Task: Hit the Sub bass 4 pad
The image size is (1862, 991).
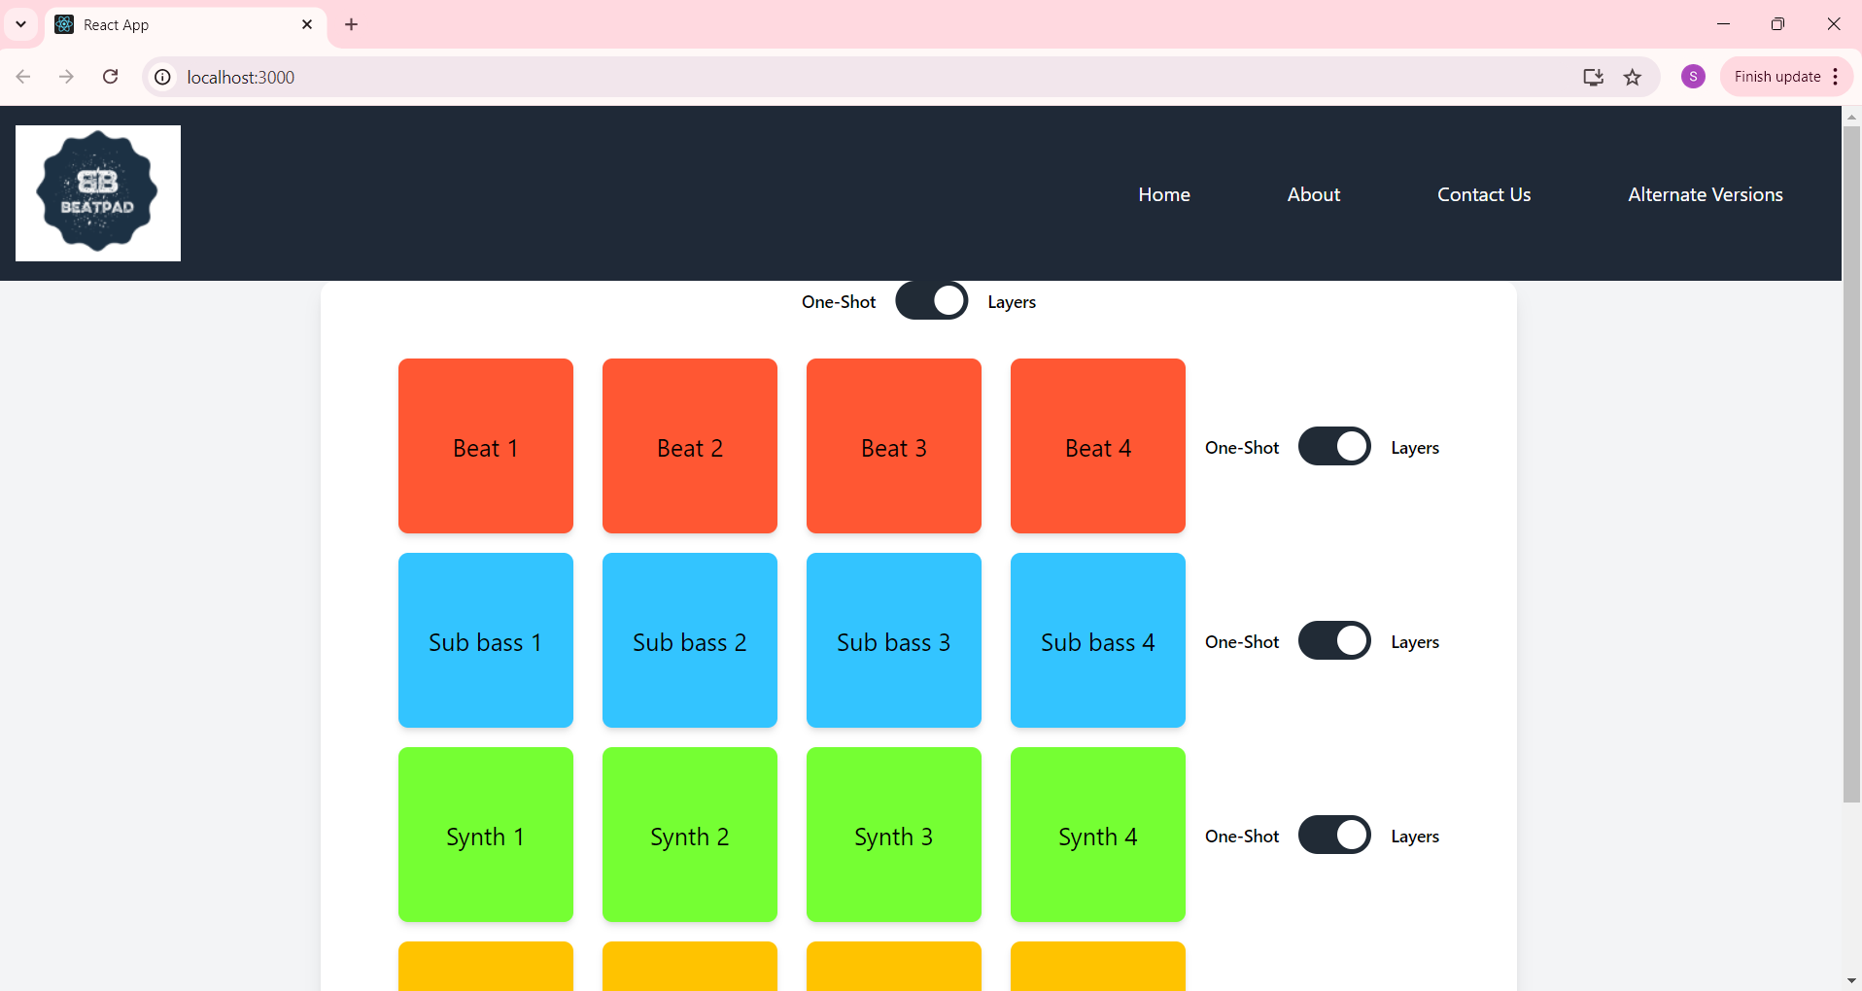Action: 1098,640
